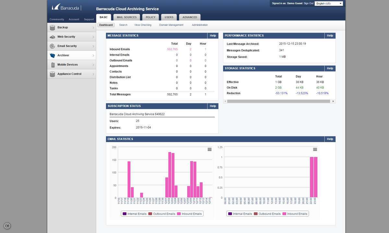
Task: Click the Demo Guest username
Action: (295, 3)
